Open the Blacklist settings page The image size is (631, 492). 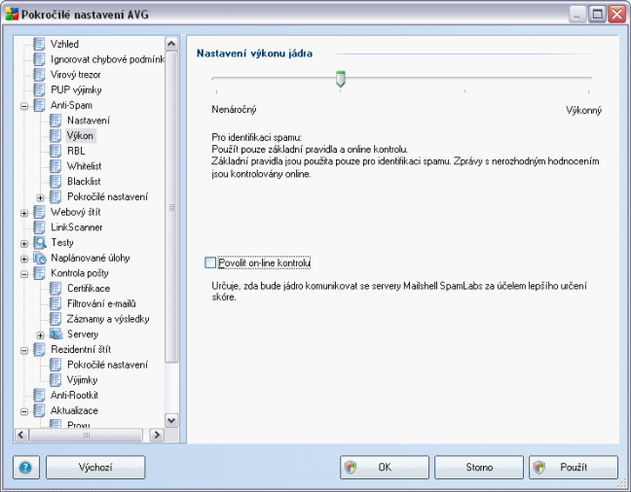click(84, 181)
